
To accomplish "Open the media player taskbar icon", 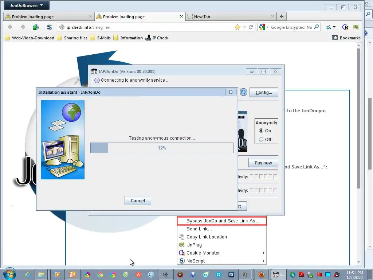I will coord(57,275).
